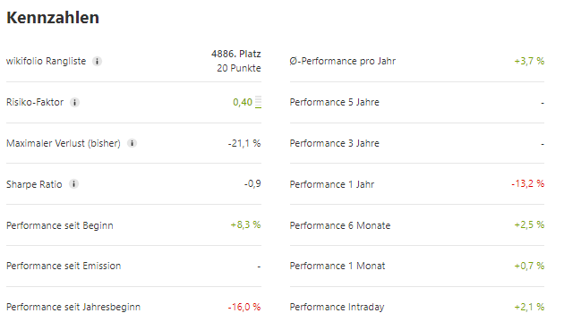Click the risk level bar indicator

(258, 102)
